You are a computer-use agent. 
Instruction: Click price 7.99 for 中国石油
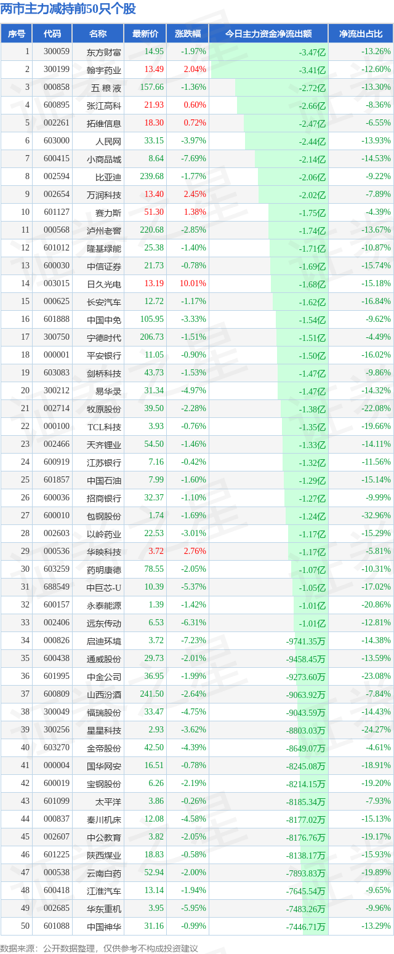156,480
